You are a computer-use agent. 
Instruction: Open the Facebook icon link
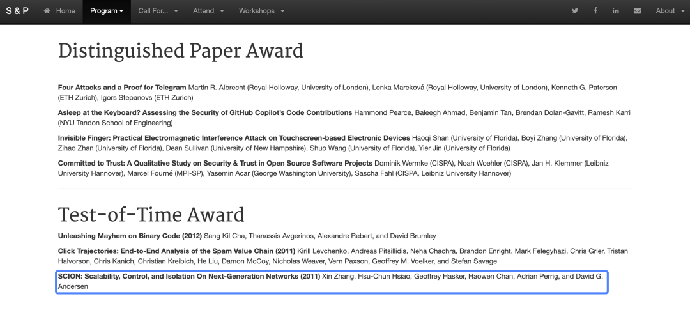[595, 11]
